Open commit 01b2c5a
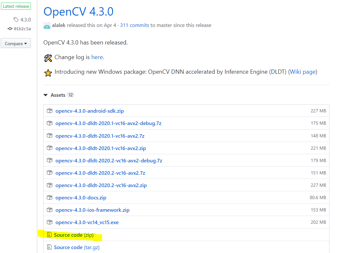Viewport: 339px width, 253px height. click(22, 29)
